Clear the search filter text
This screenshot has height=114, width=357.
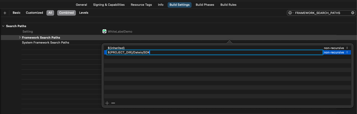click(x=353, y=13)
